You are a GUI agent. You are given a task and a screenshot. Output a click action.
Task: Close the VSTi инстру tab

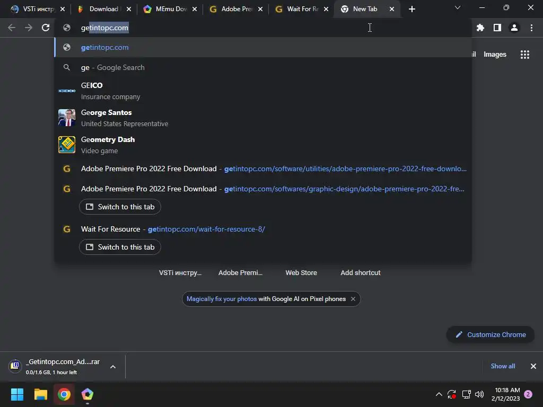pos(63,9)
